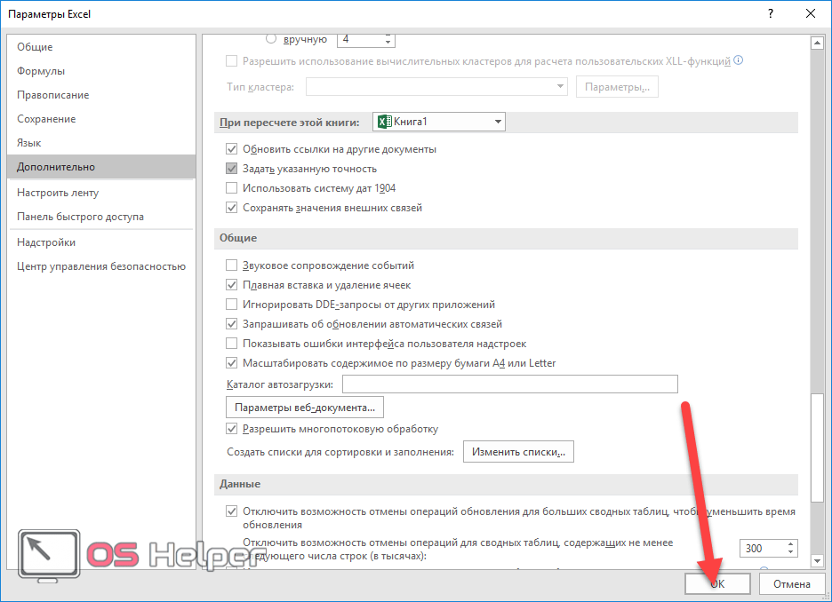Open Панель быстрого доступа category
This screenshot has height=602, width=832.
pos(101,217)
